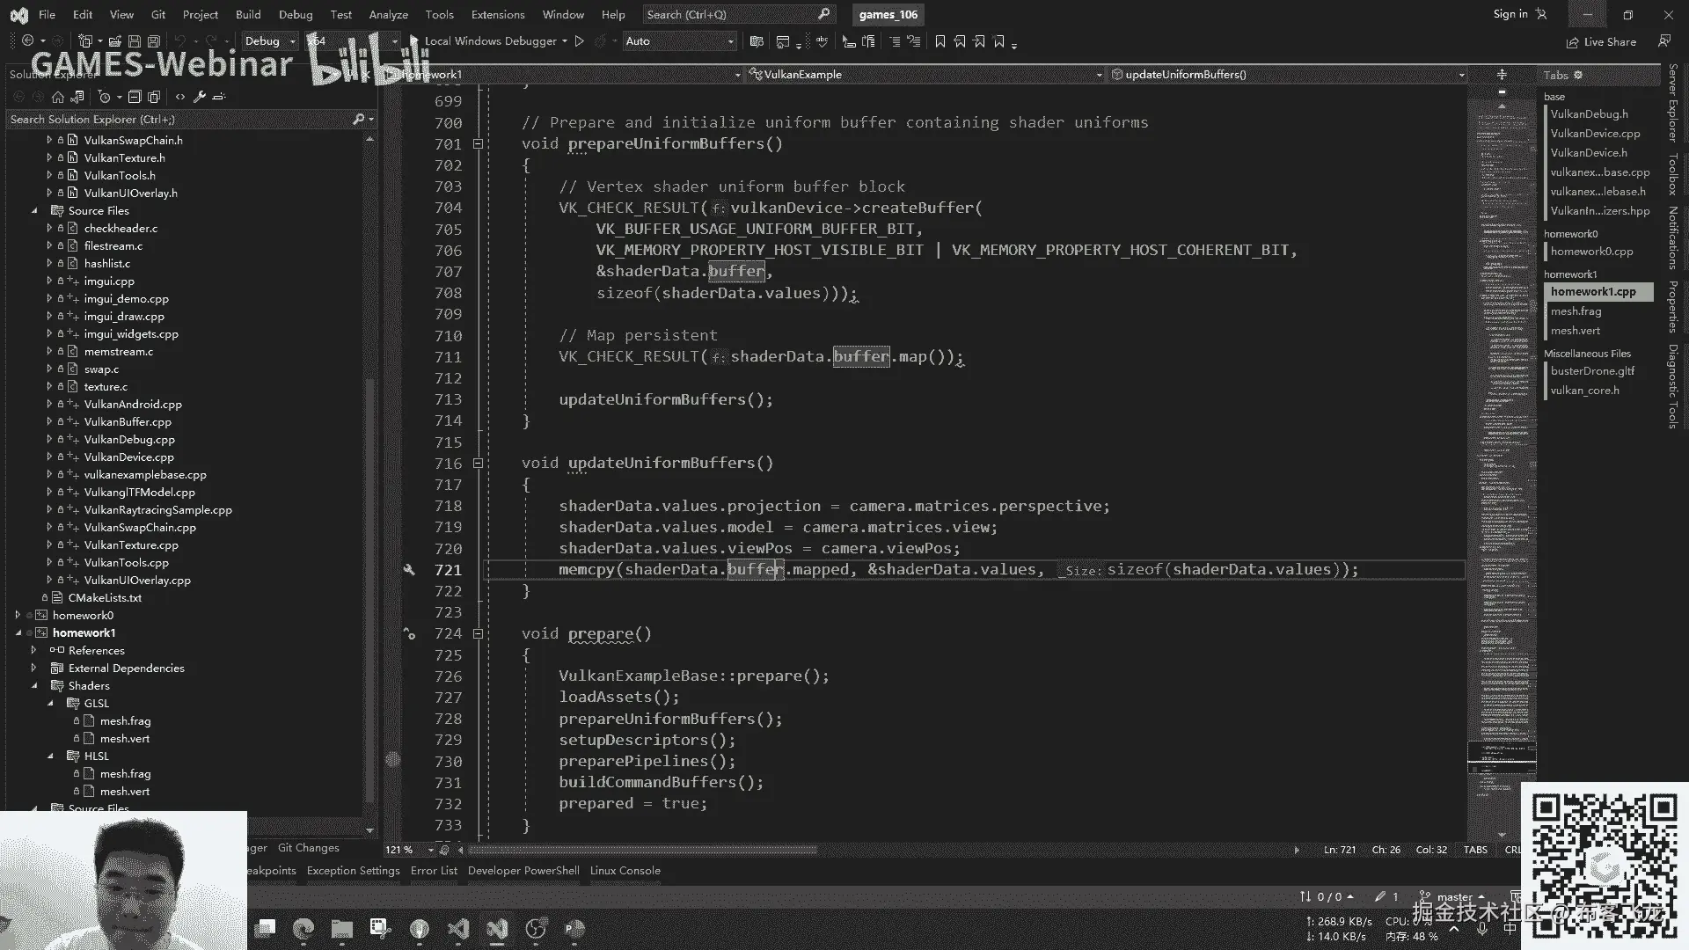1689x950 pixels.
Task: Click the Solution Explorer Home icon
Action: [x=58, y=97]
